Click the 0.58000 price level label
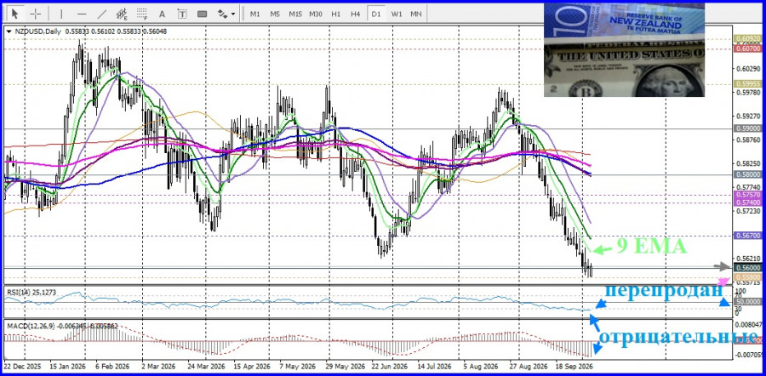766x376 pixels. click(747, 174)
